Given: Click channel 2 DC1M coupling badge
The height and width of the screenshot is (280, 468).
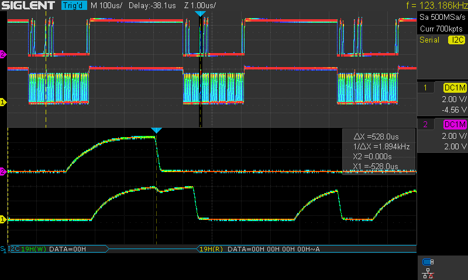Looking at the screenshot, I should tap(455, 124).
